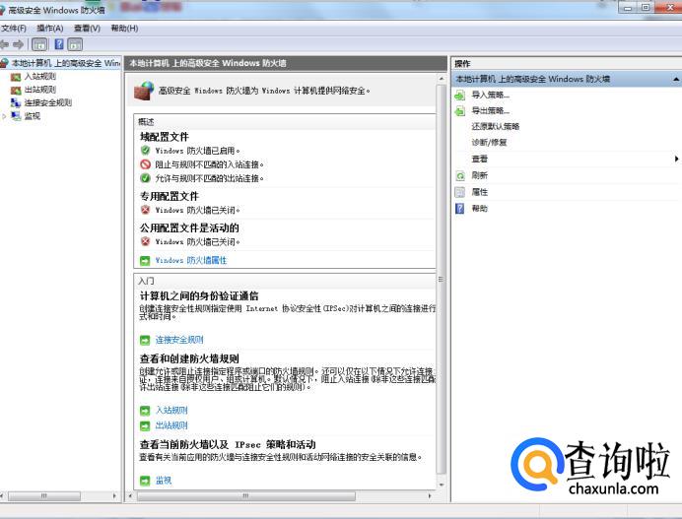Click the green arrow beside Windows 防火墙属性
Image resolution: width=682 pixels, height=519 pixels.
click(145, 261)
